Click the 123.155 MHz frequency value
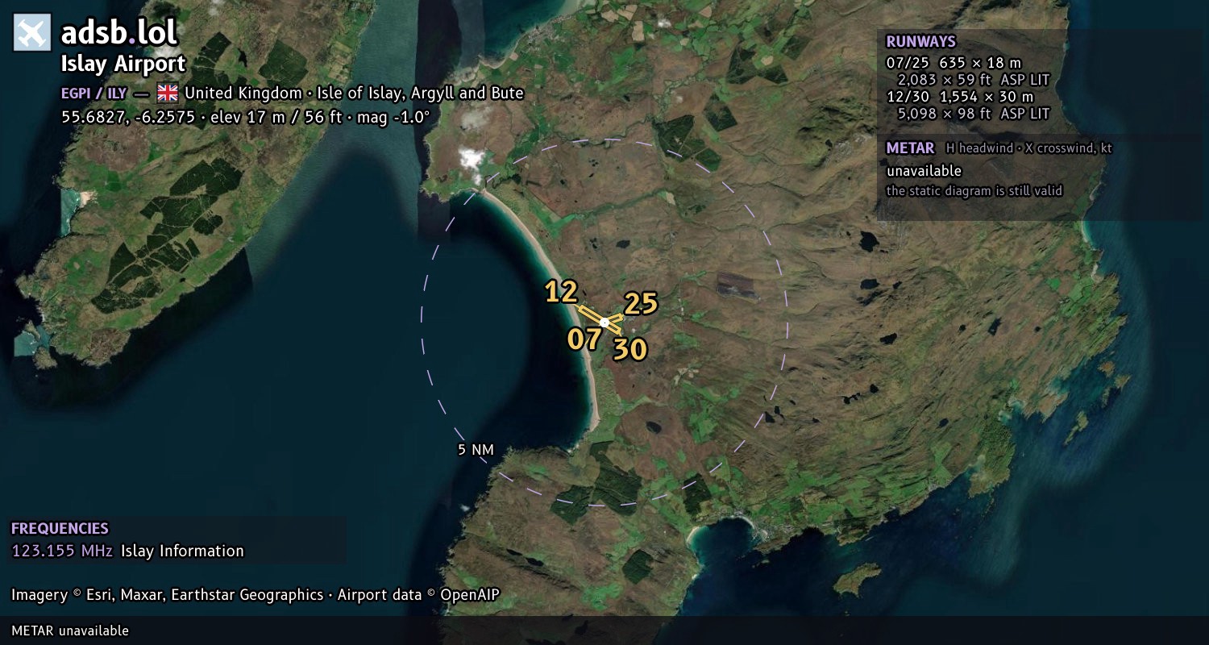 62,551
